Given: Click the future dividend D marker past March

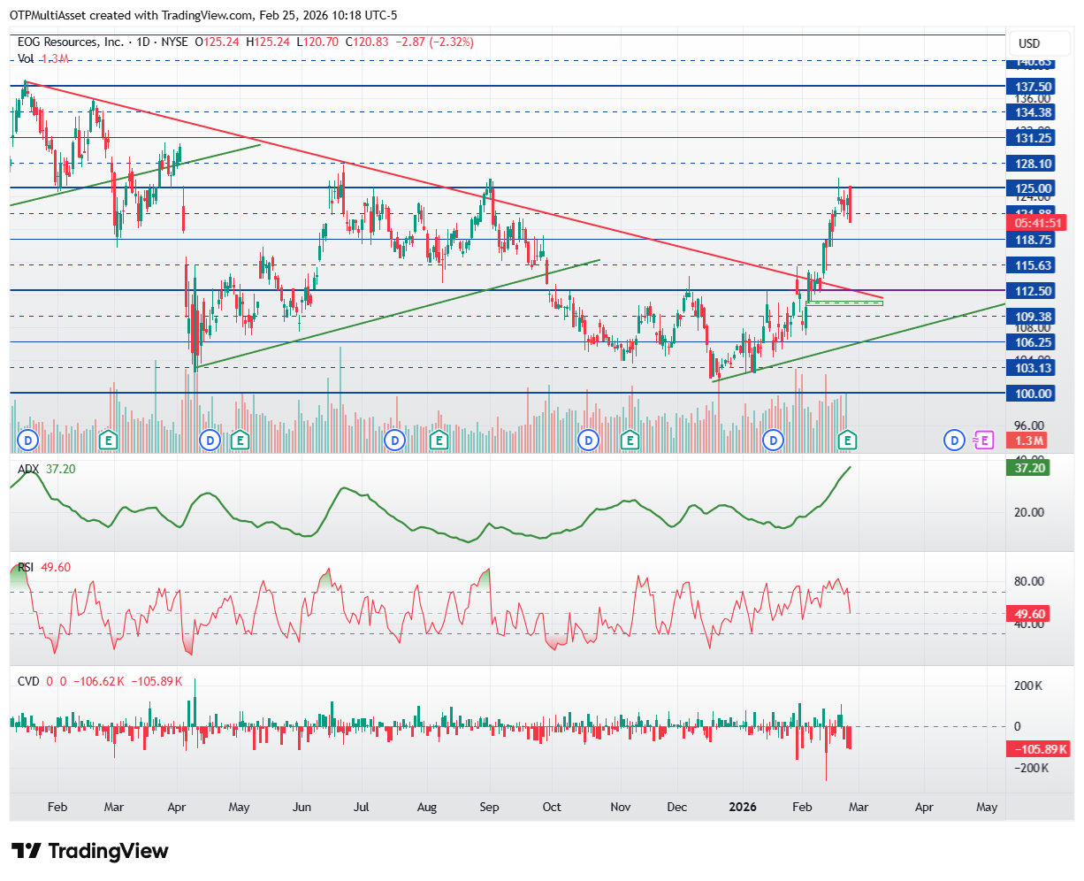Looking at the screenshot, I should point(953,439).
